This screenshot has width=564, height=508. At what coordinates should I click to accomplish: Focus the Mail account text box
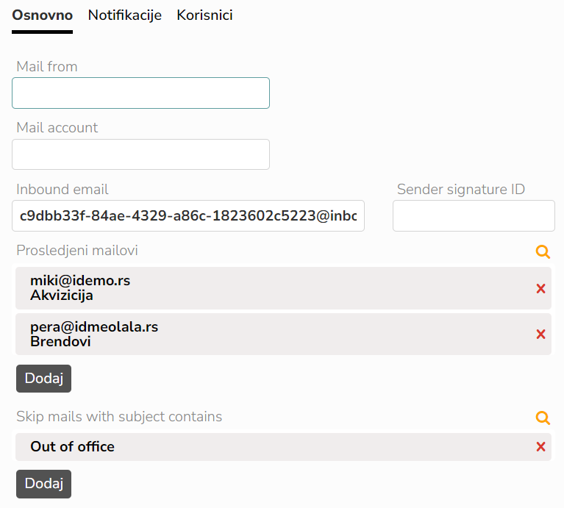coord(140,154)
